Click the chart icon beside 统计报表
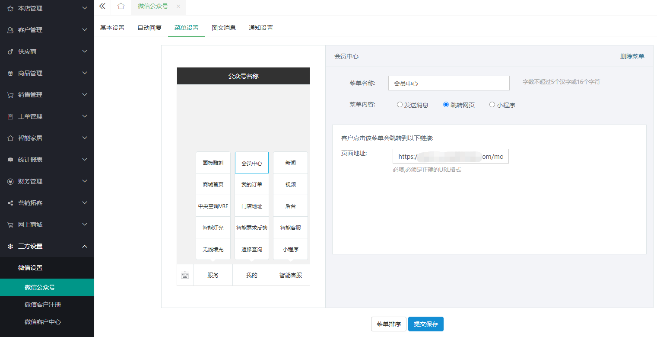The image size is (657, 337). (x=10, y=160)
